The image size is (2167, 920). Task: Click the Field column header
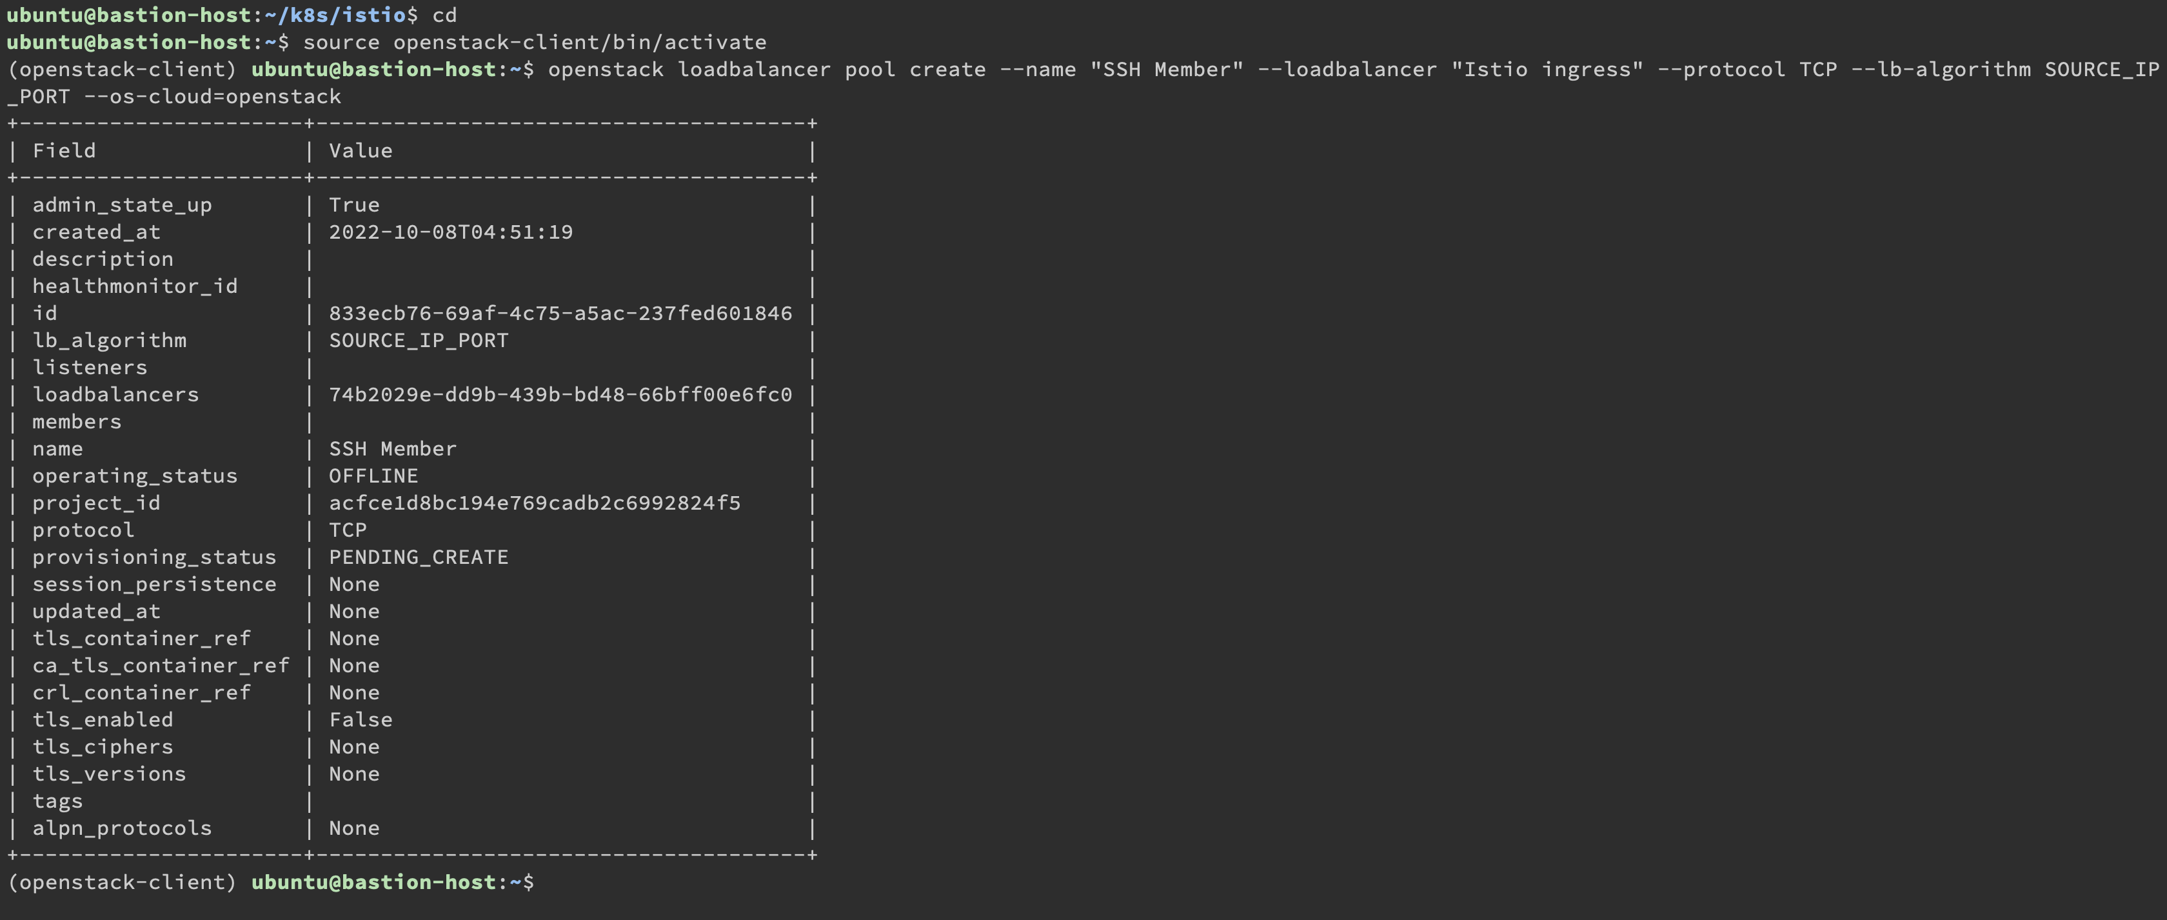[x=64, y=152]
